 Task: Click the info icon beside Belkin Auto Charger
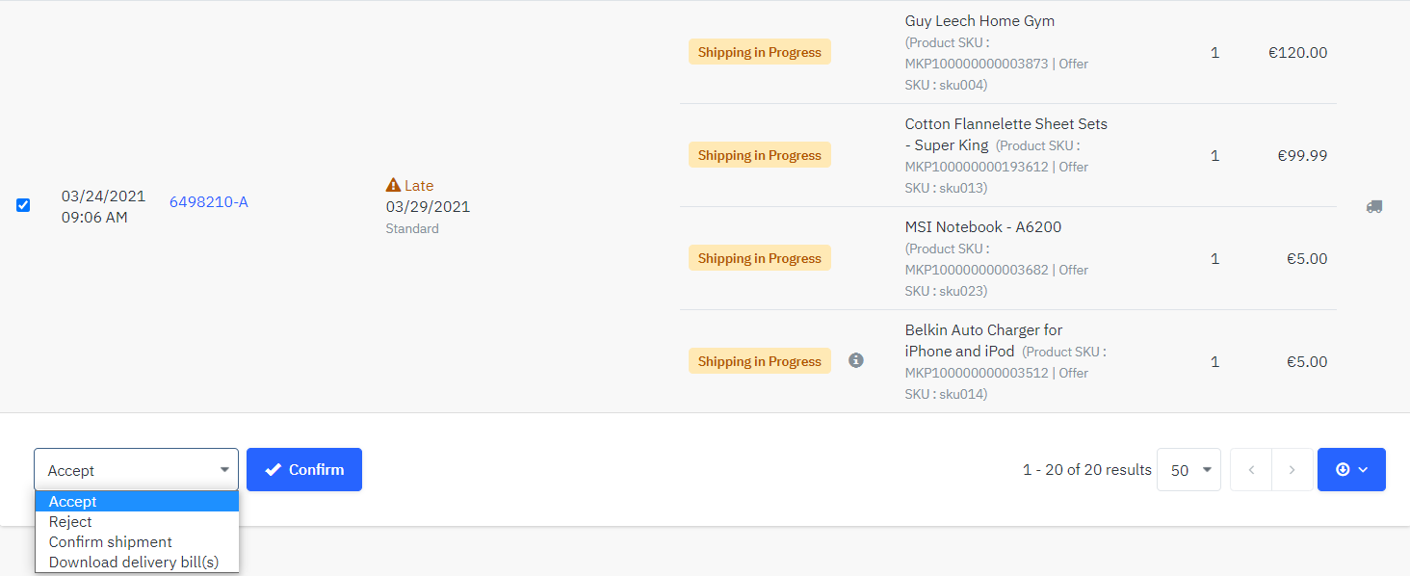pos(856,360)
